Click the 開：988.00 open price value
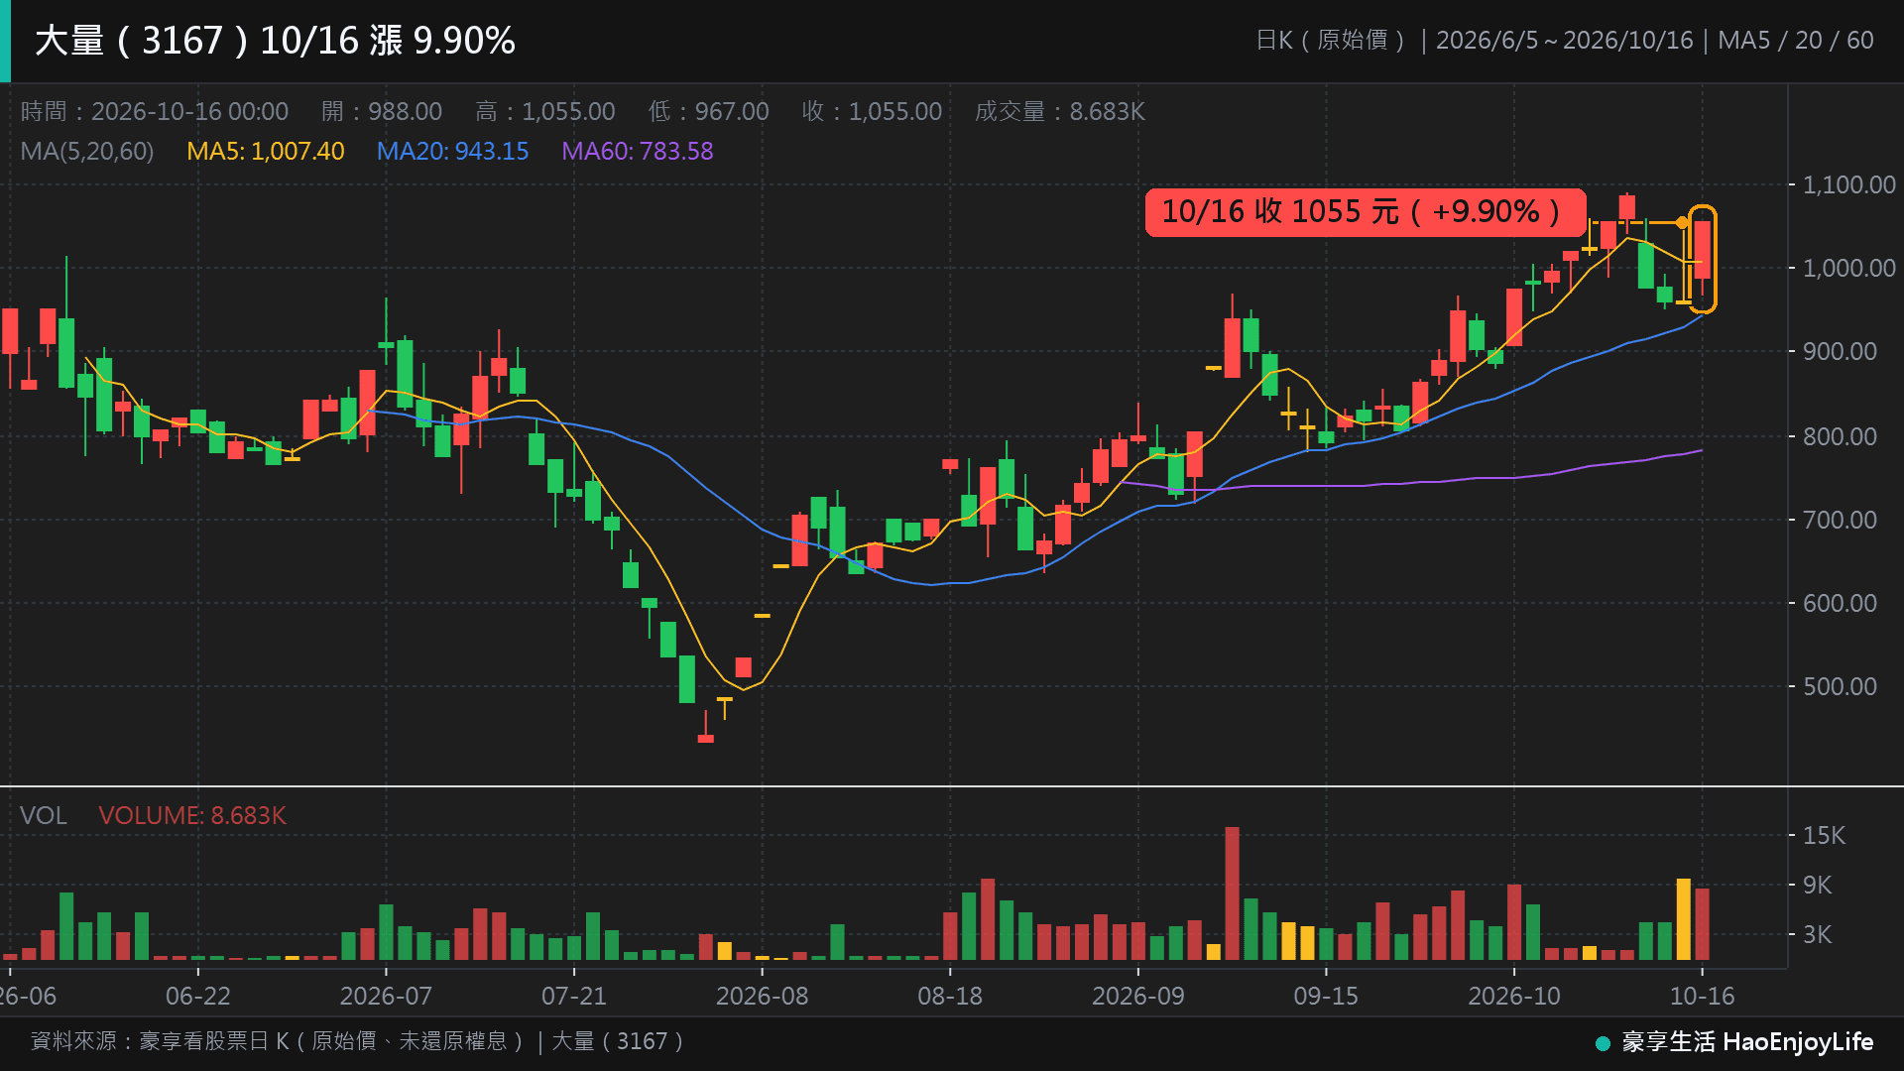The height and width of the screenshot is (1071, 1904). click(x=382, y=111)
